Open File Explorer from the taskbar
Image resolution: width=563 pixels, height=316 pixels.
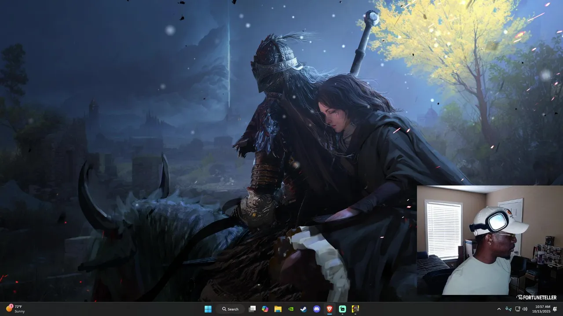[x=278, y=309]
